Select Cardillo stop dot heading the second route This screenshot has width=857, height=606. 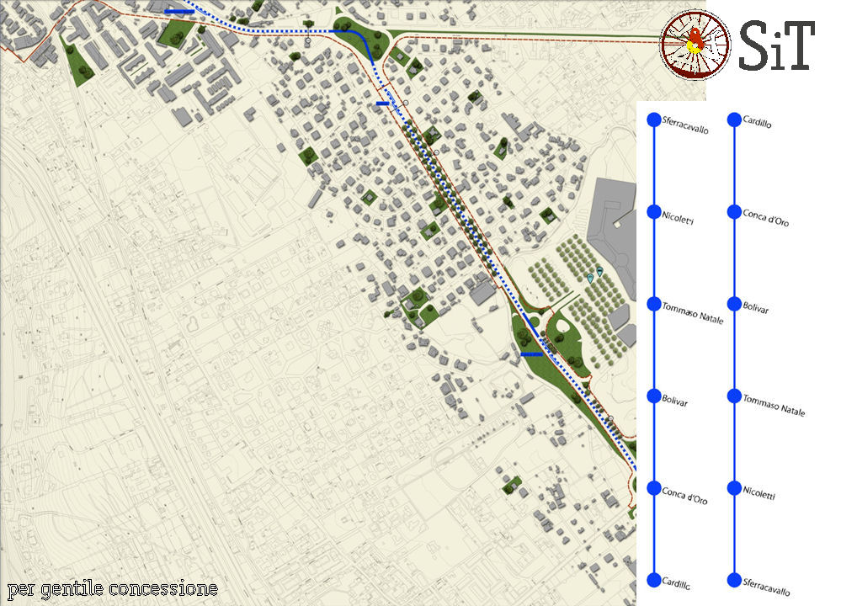(x=735, y=120)
